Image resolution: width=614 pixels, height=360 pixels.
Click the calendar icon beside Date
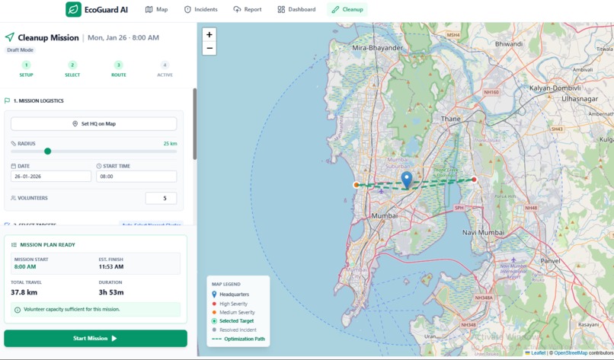click(14, 166)
